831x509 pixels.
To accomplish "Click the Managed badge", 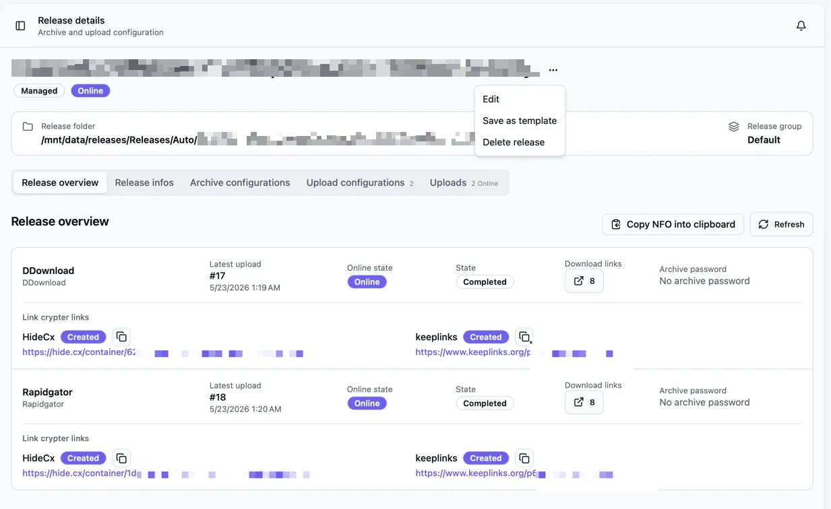I will pyautogui.click(x=39, y=91).
